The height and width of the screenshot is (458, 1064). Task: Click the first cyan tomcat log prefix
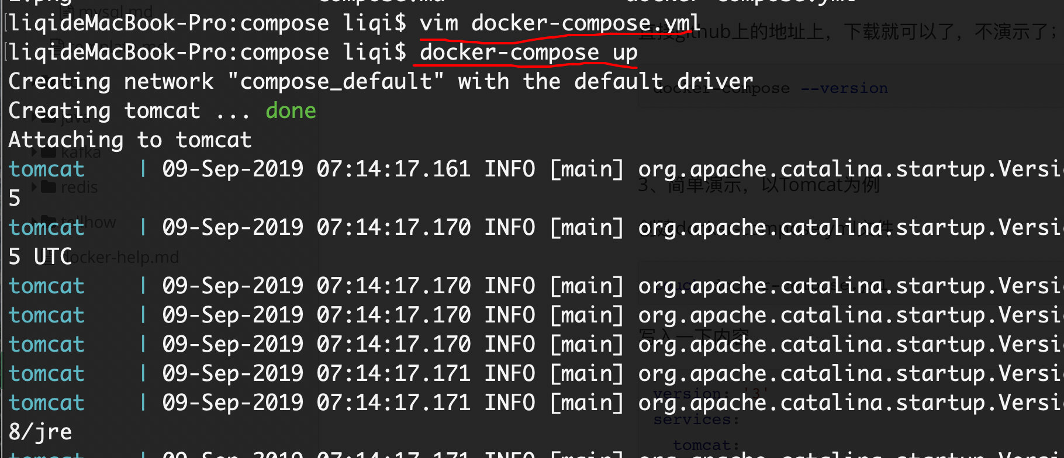(47, 169)
